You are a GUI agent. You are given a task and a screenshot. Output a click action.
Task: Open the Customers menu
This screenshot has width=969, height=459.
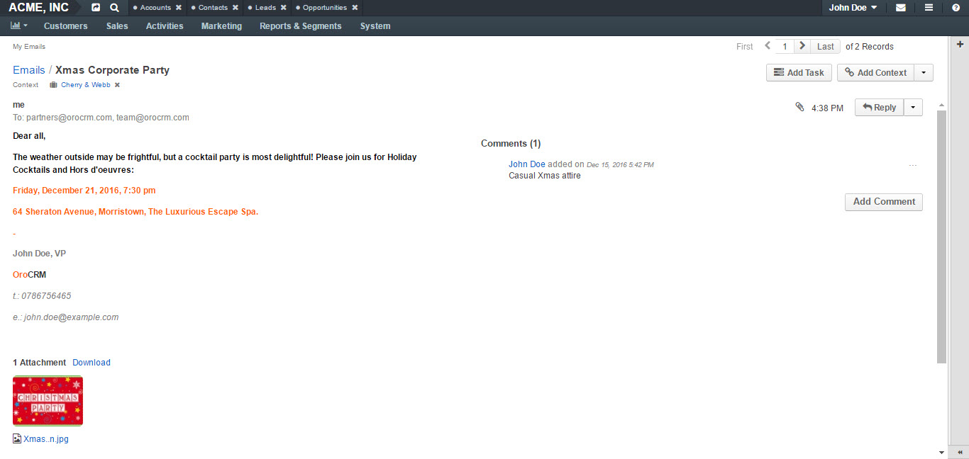tap(66, 26)
